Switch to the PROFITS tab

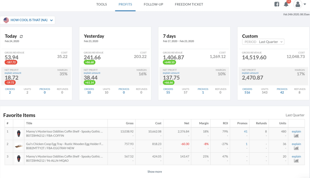click(x=125, y=4)
